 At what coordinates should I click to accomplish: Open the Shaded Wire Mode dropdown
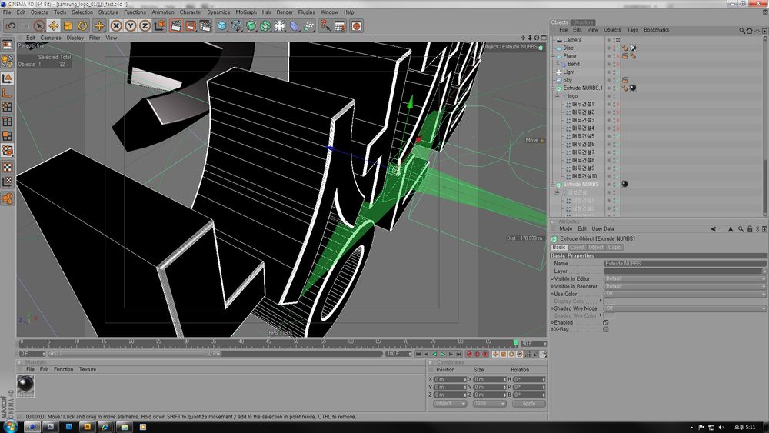(684, 308)
